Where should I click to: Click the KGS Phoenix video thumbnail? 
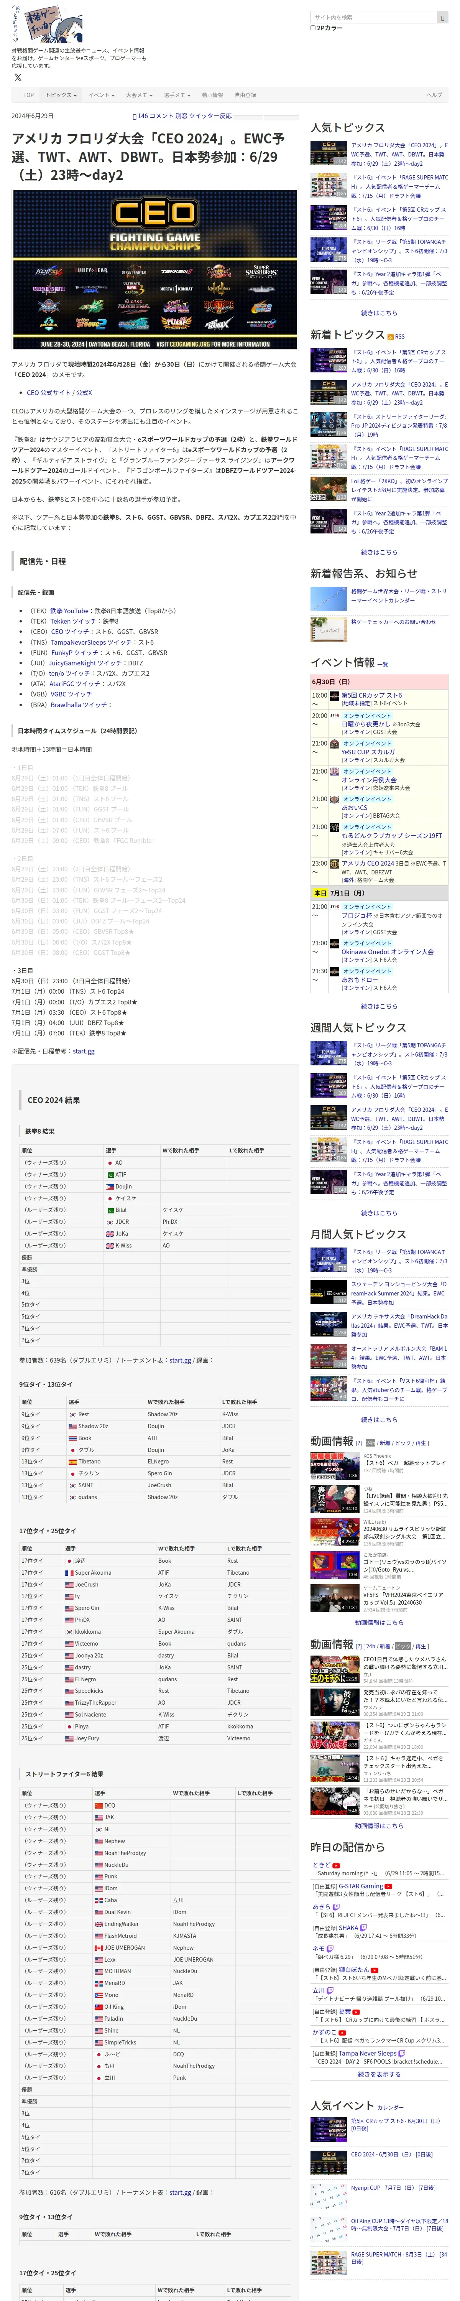coord(335,1466)
